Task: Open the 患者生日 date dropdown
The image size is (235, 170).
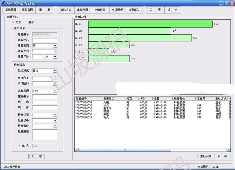Action: point(55,51)
